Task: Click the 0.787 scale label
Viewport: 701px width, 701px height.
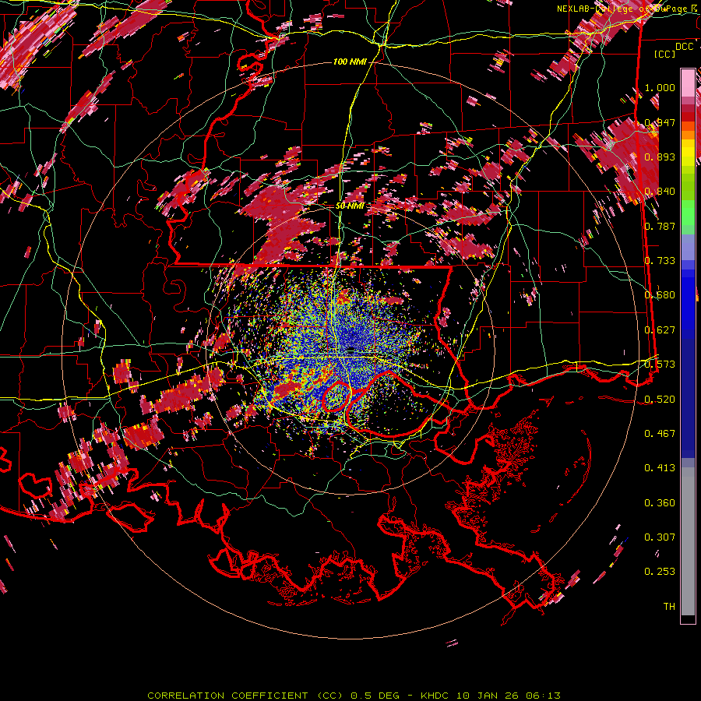Action: [x=660, y=226]
